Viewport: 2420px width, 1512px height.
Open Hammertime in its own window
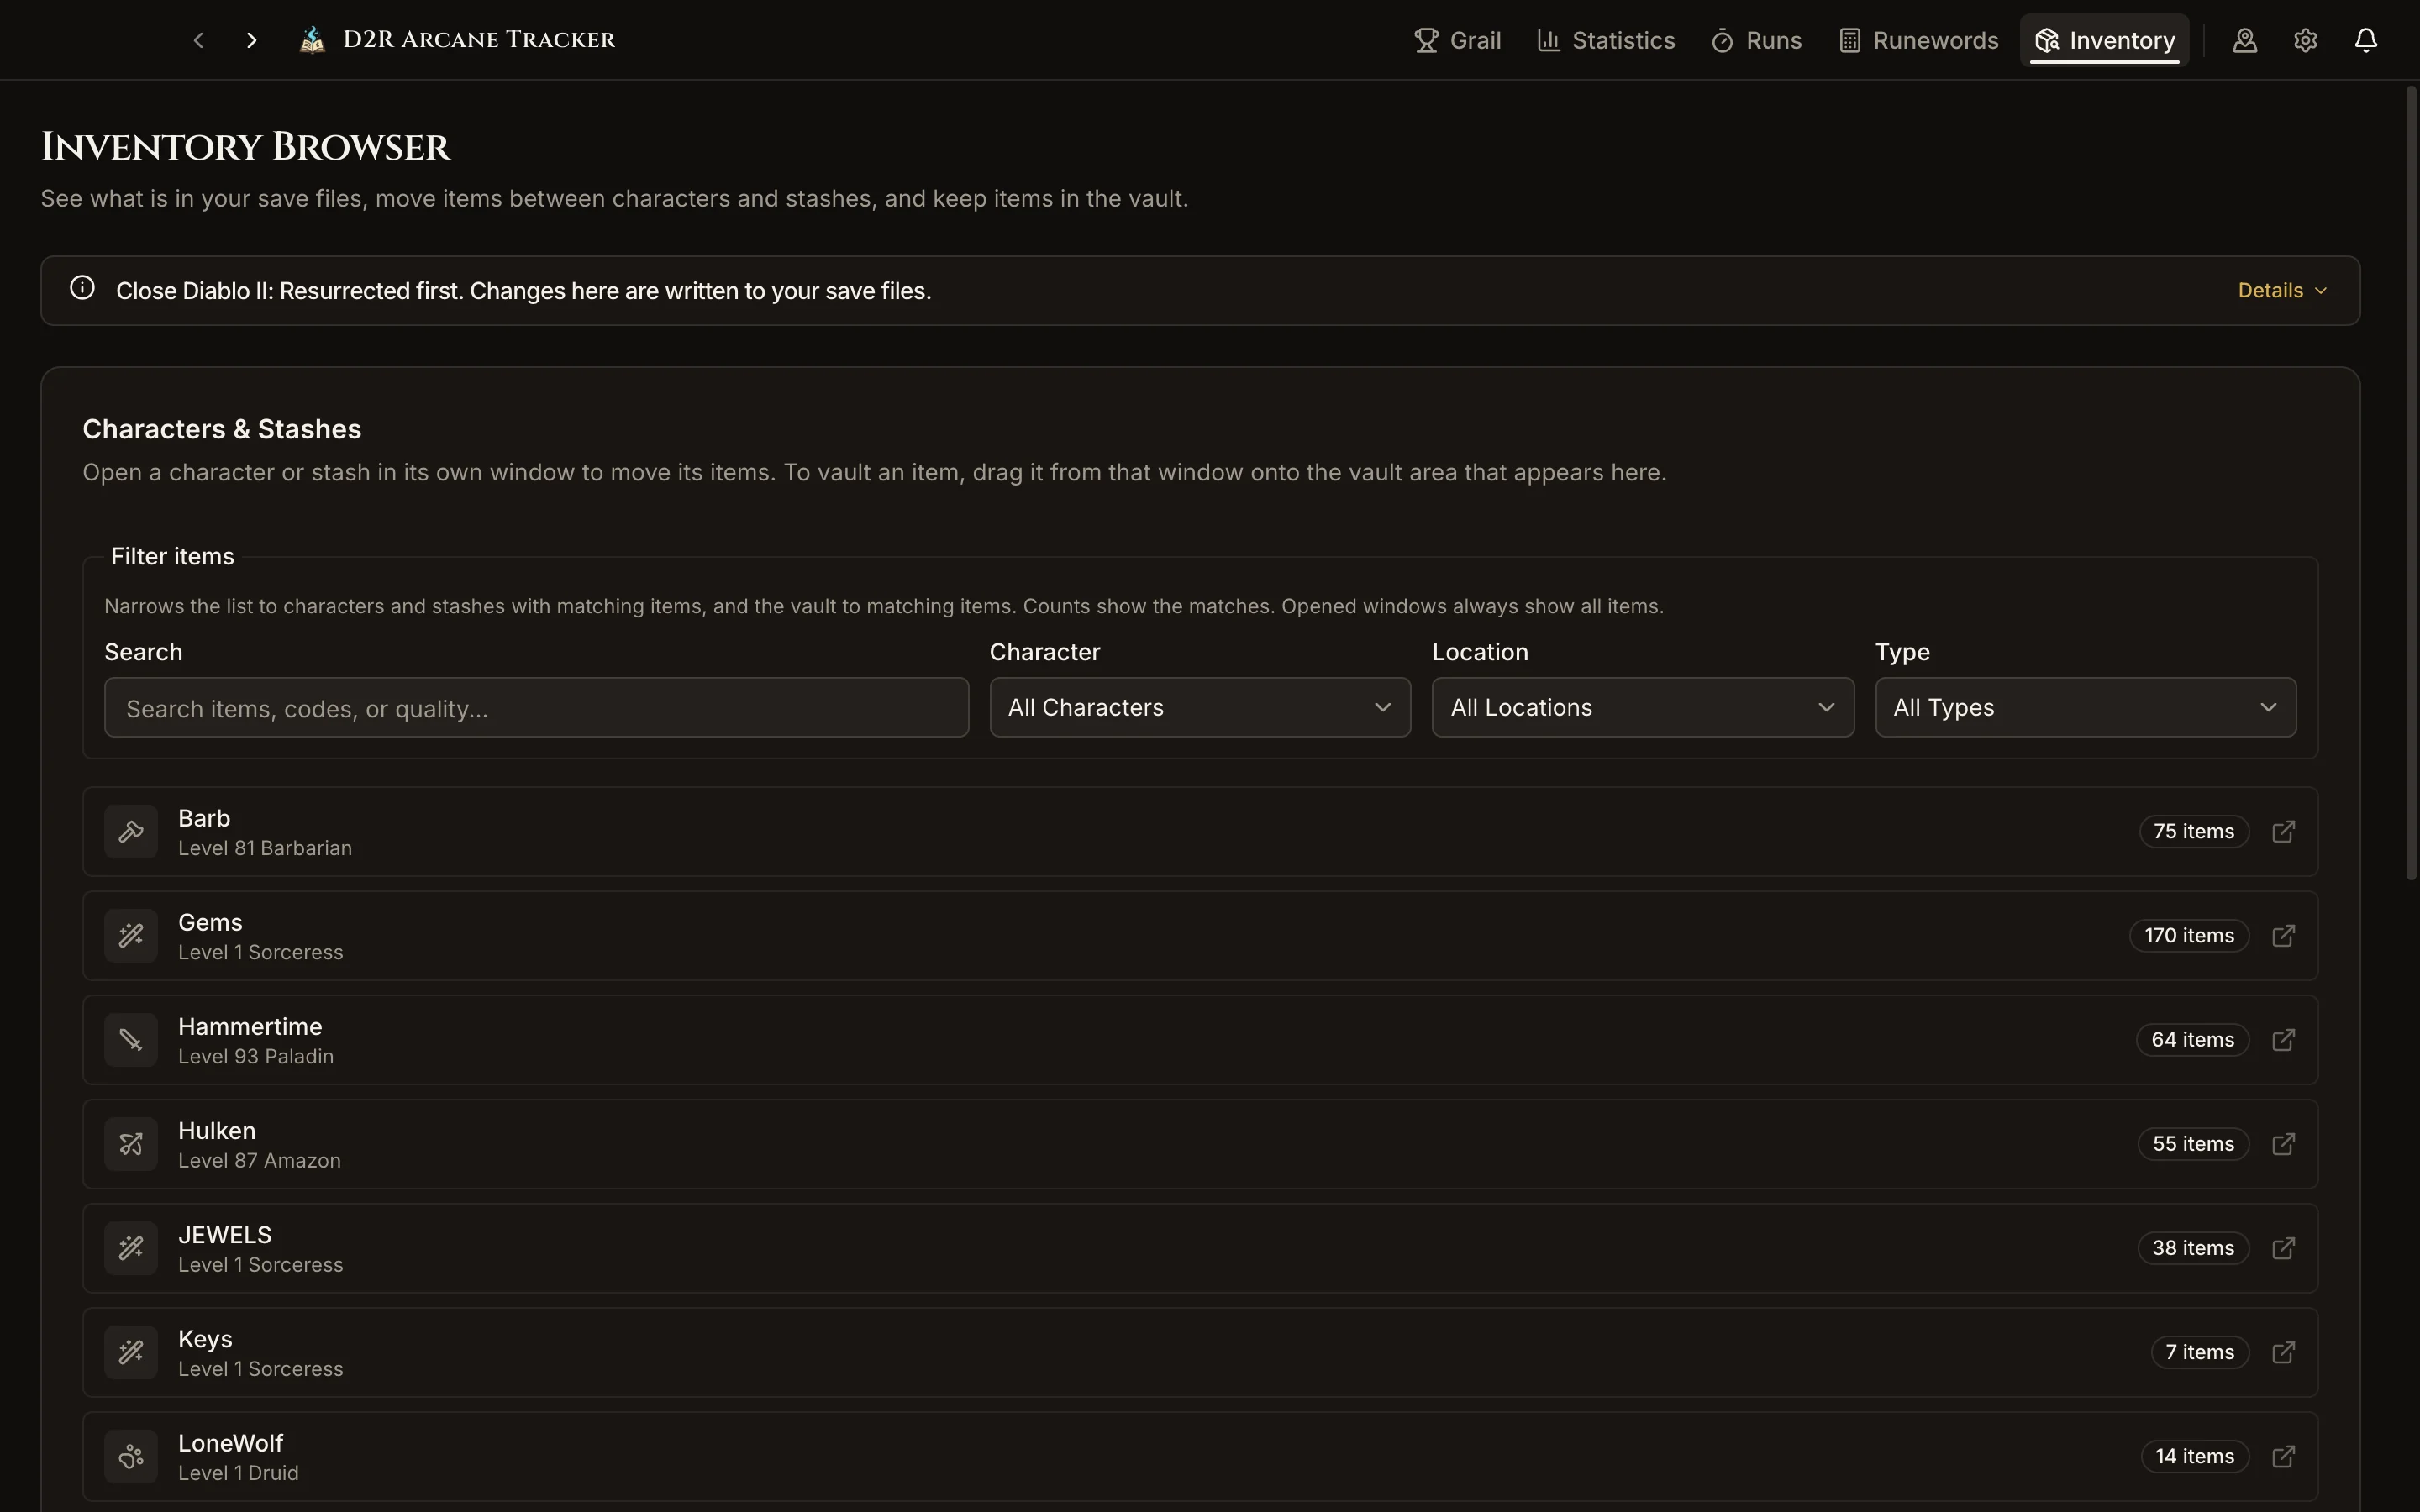[x=2283, y=1040]
